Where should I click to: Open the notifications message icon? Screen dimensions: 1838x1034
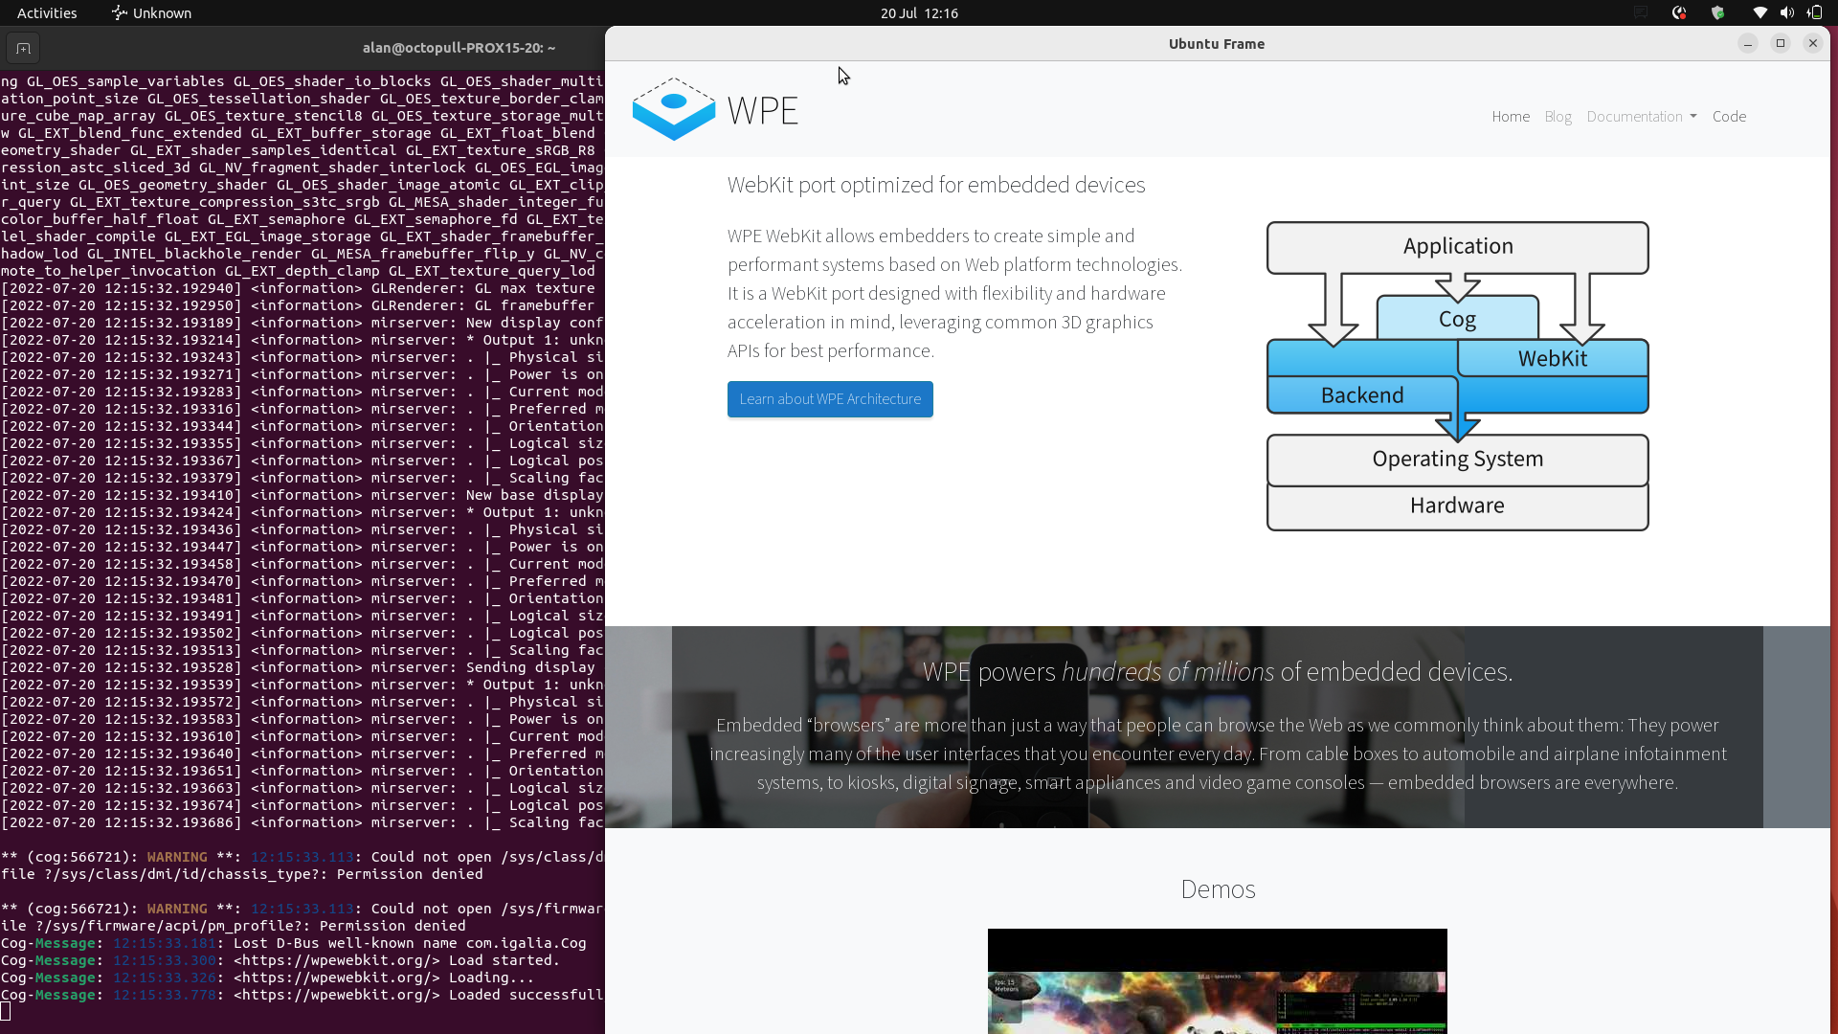tap(1640, 11)
